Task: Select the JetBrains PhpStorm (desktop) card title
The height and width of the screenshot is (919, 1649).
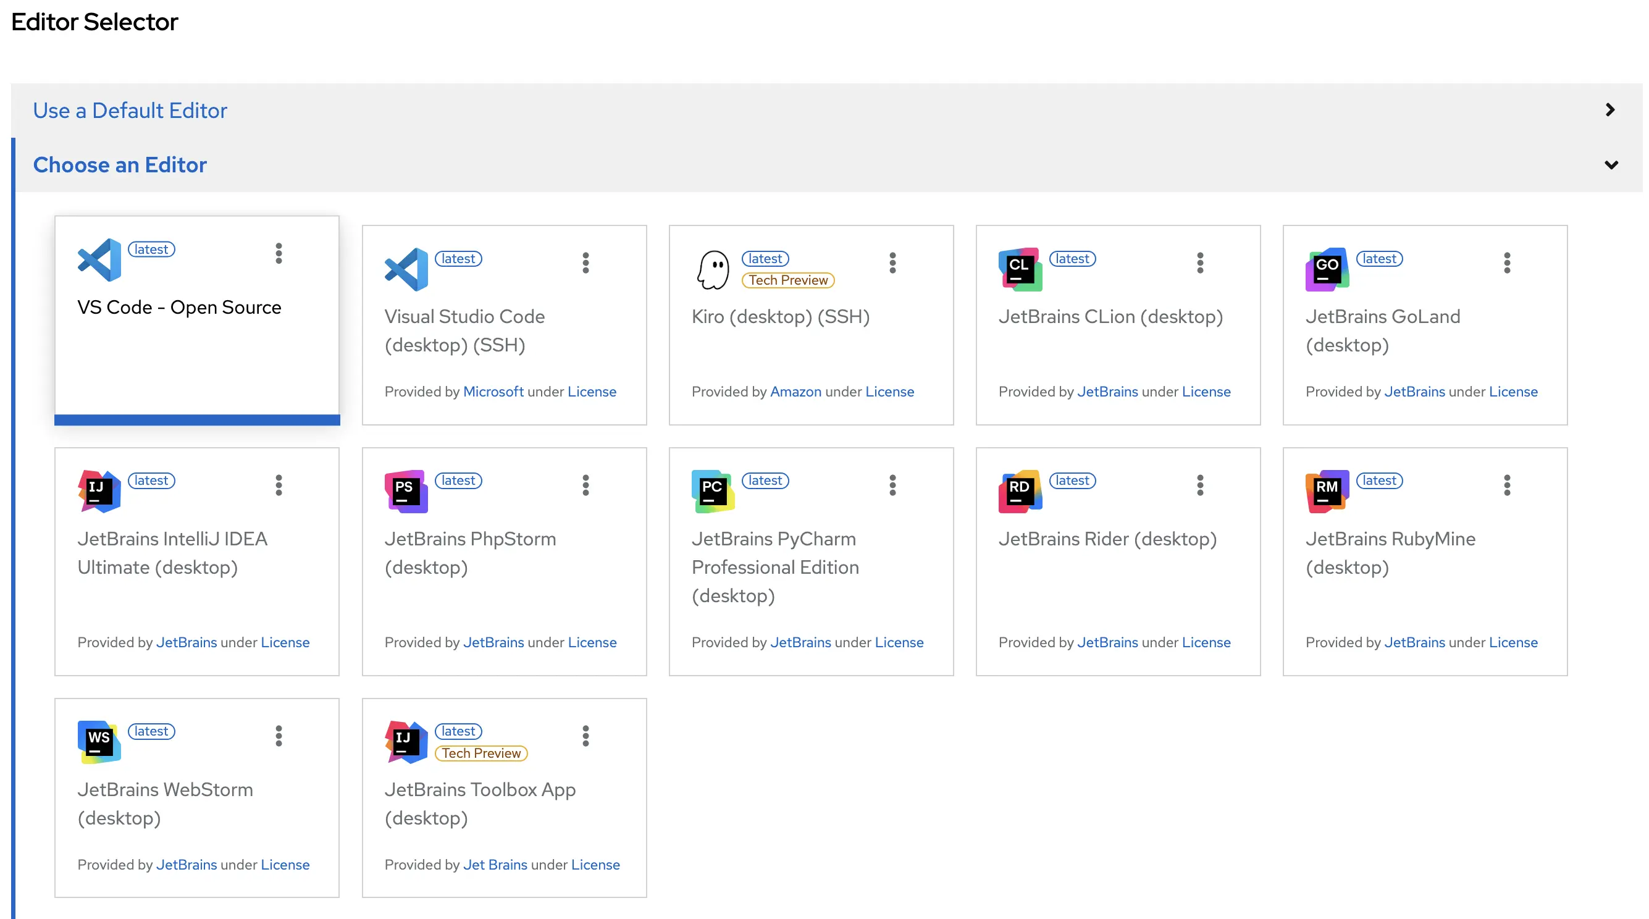Action: pyautogui.click(x=471, y=553)
